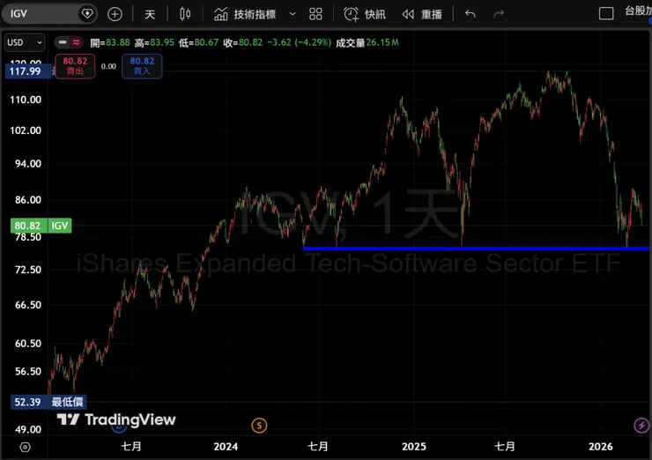Create an alert with 快訊
This screenshot has height=460, width=652.
tap(365, 14)
